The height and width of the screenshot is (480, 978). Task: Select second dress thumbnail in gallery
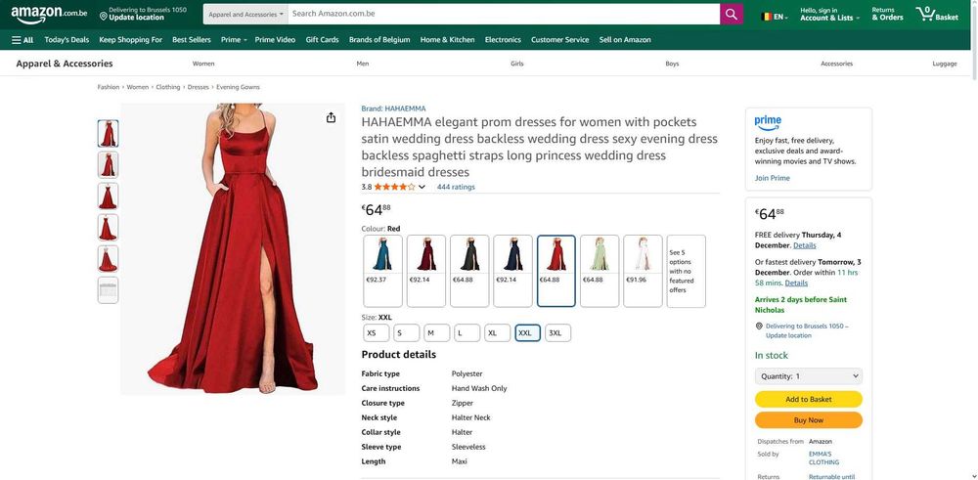[x=108, y=164]
